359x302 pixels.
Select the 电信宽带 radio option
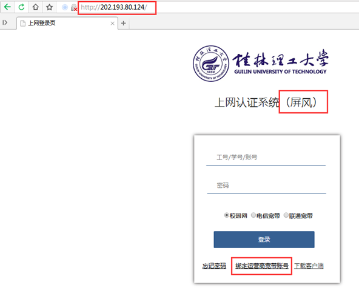253,215
